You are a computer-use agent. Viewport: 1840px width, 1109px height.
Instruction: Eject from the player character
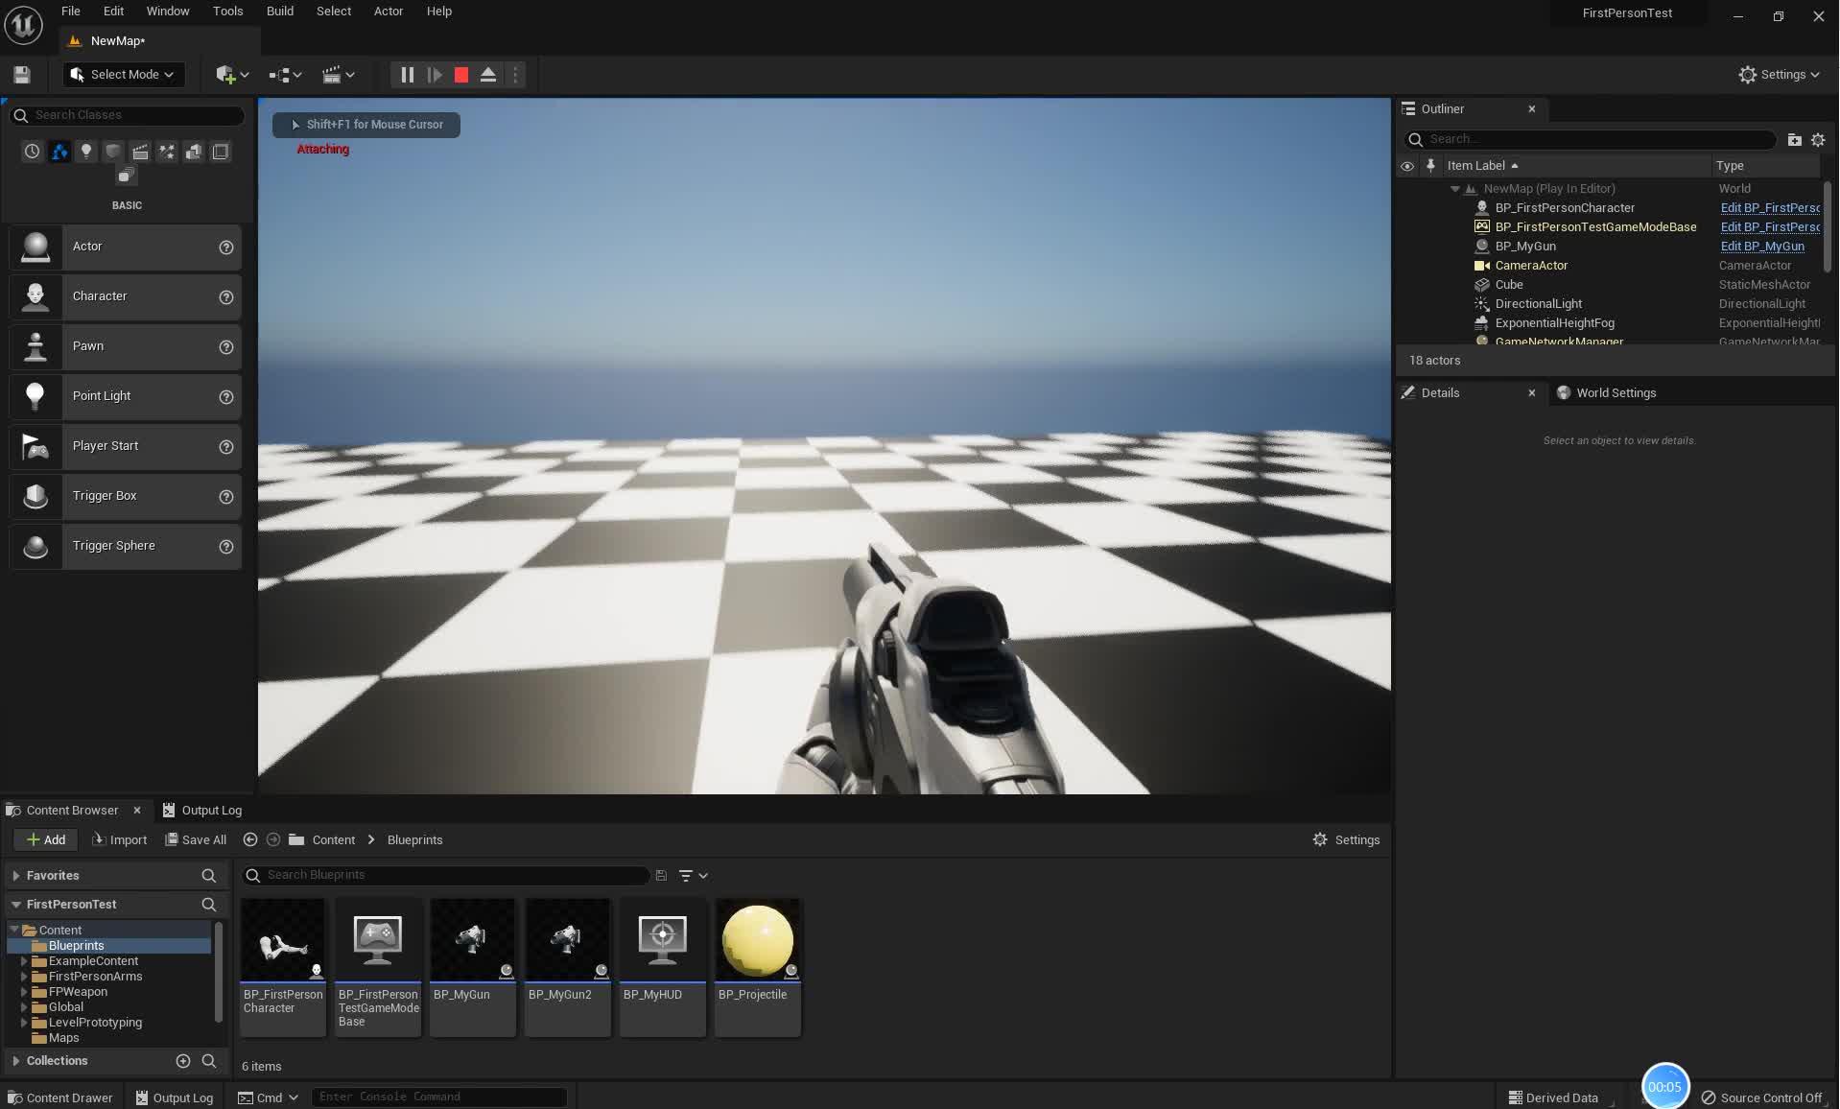pos(487,74)
